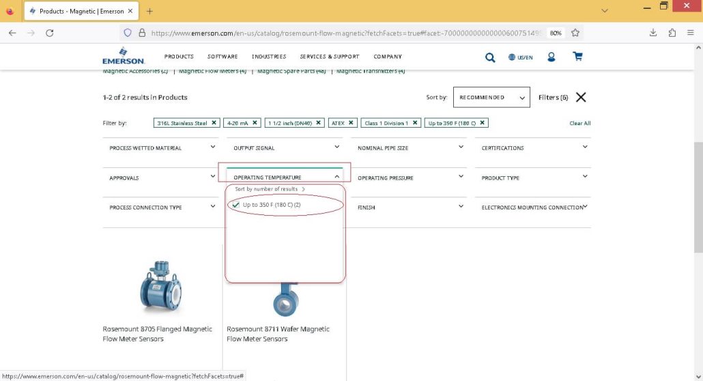Uncheck the Up to 350 F (180 C) checkbox

pyautogui.click(x=236, y=205)
